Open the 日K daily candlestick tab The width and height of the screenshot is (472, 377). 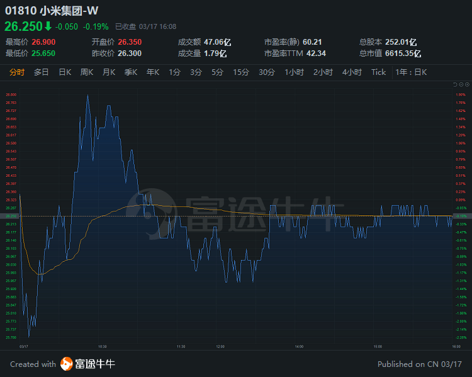65,72
